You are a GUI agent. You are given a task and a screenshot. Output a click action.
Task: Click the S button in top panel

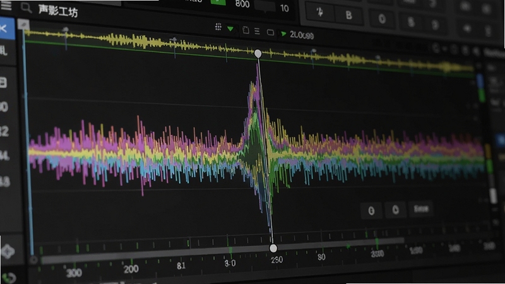click(x=411, y=22)
